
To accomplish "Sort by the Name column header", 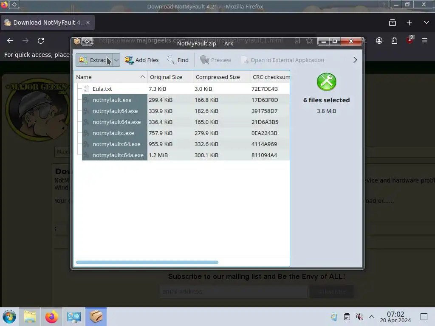I will point(110,77).
